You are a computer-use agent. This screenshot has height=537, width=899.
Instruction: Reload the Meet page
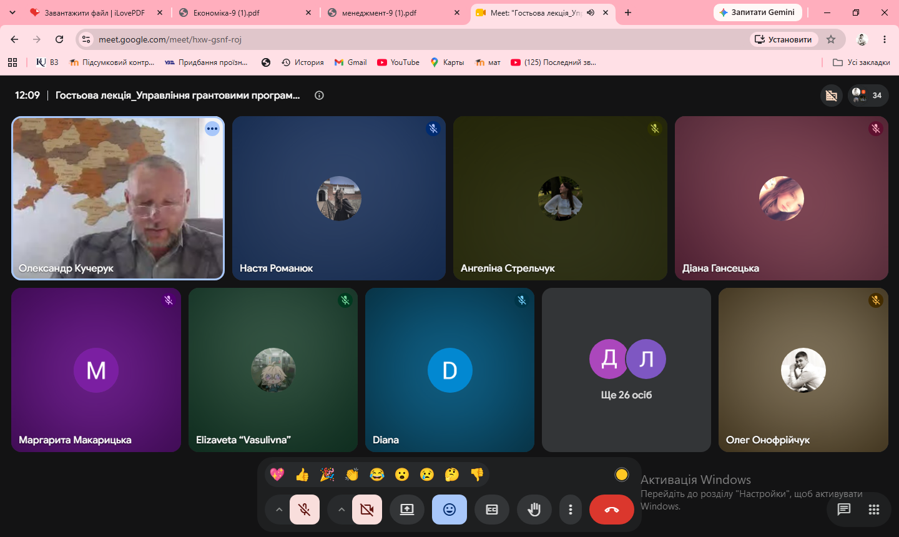(x=59, y=39)
